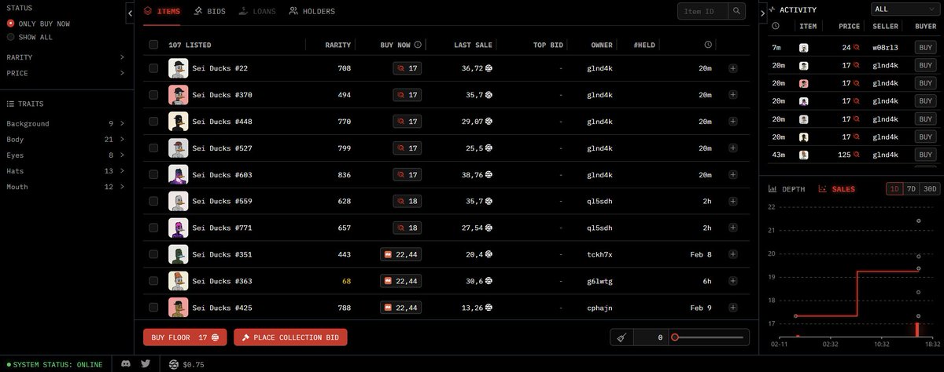Select the 30D chart range
Image resolution: width=944 pixels, height=372 pixels.
930,189
